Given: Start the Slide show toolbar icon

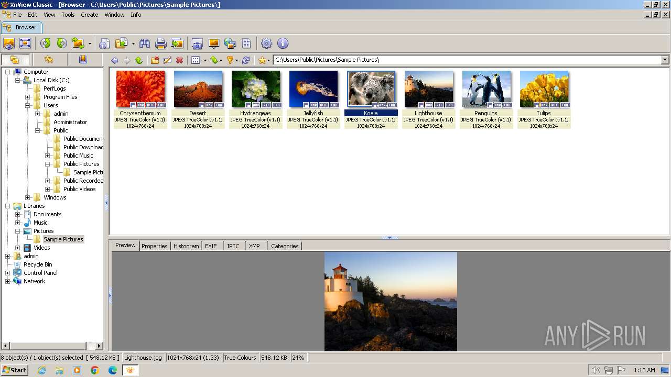Looking at the screenshot, I should click(x=213, y=43).
